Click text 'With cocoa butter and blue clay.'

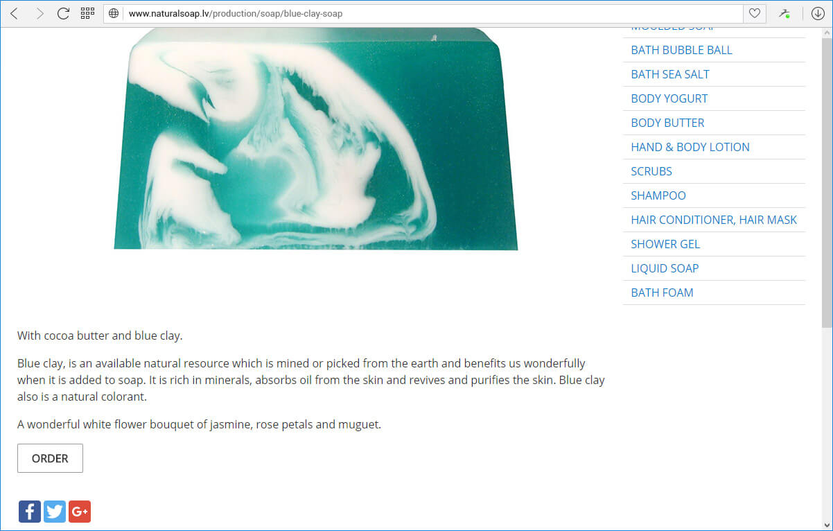tap(100, 336)
